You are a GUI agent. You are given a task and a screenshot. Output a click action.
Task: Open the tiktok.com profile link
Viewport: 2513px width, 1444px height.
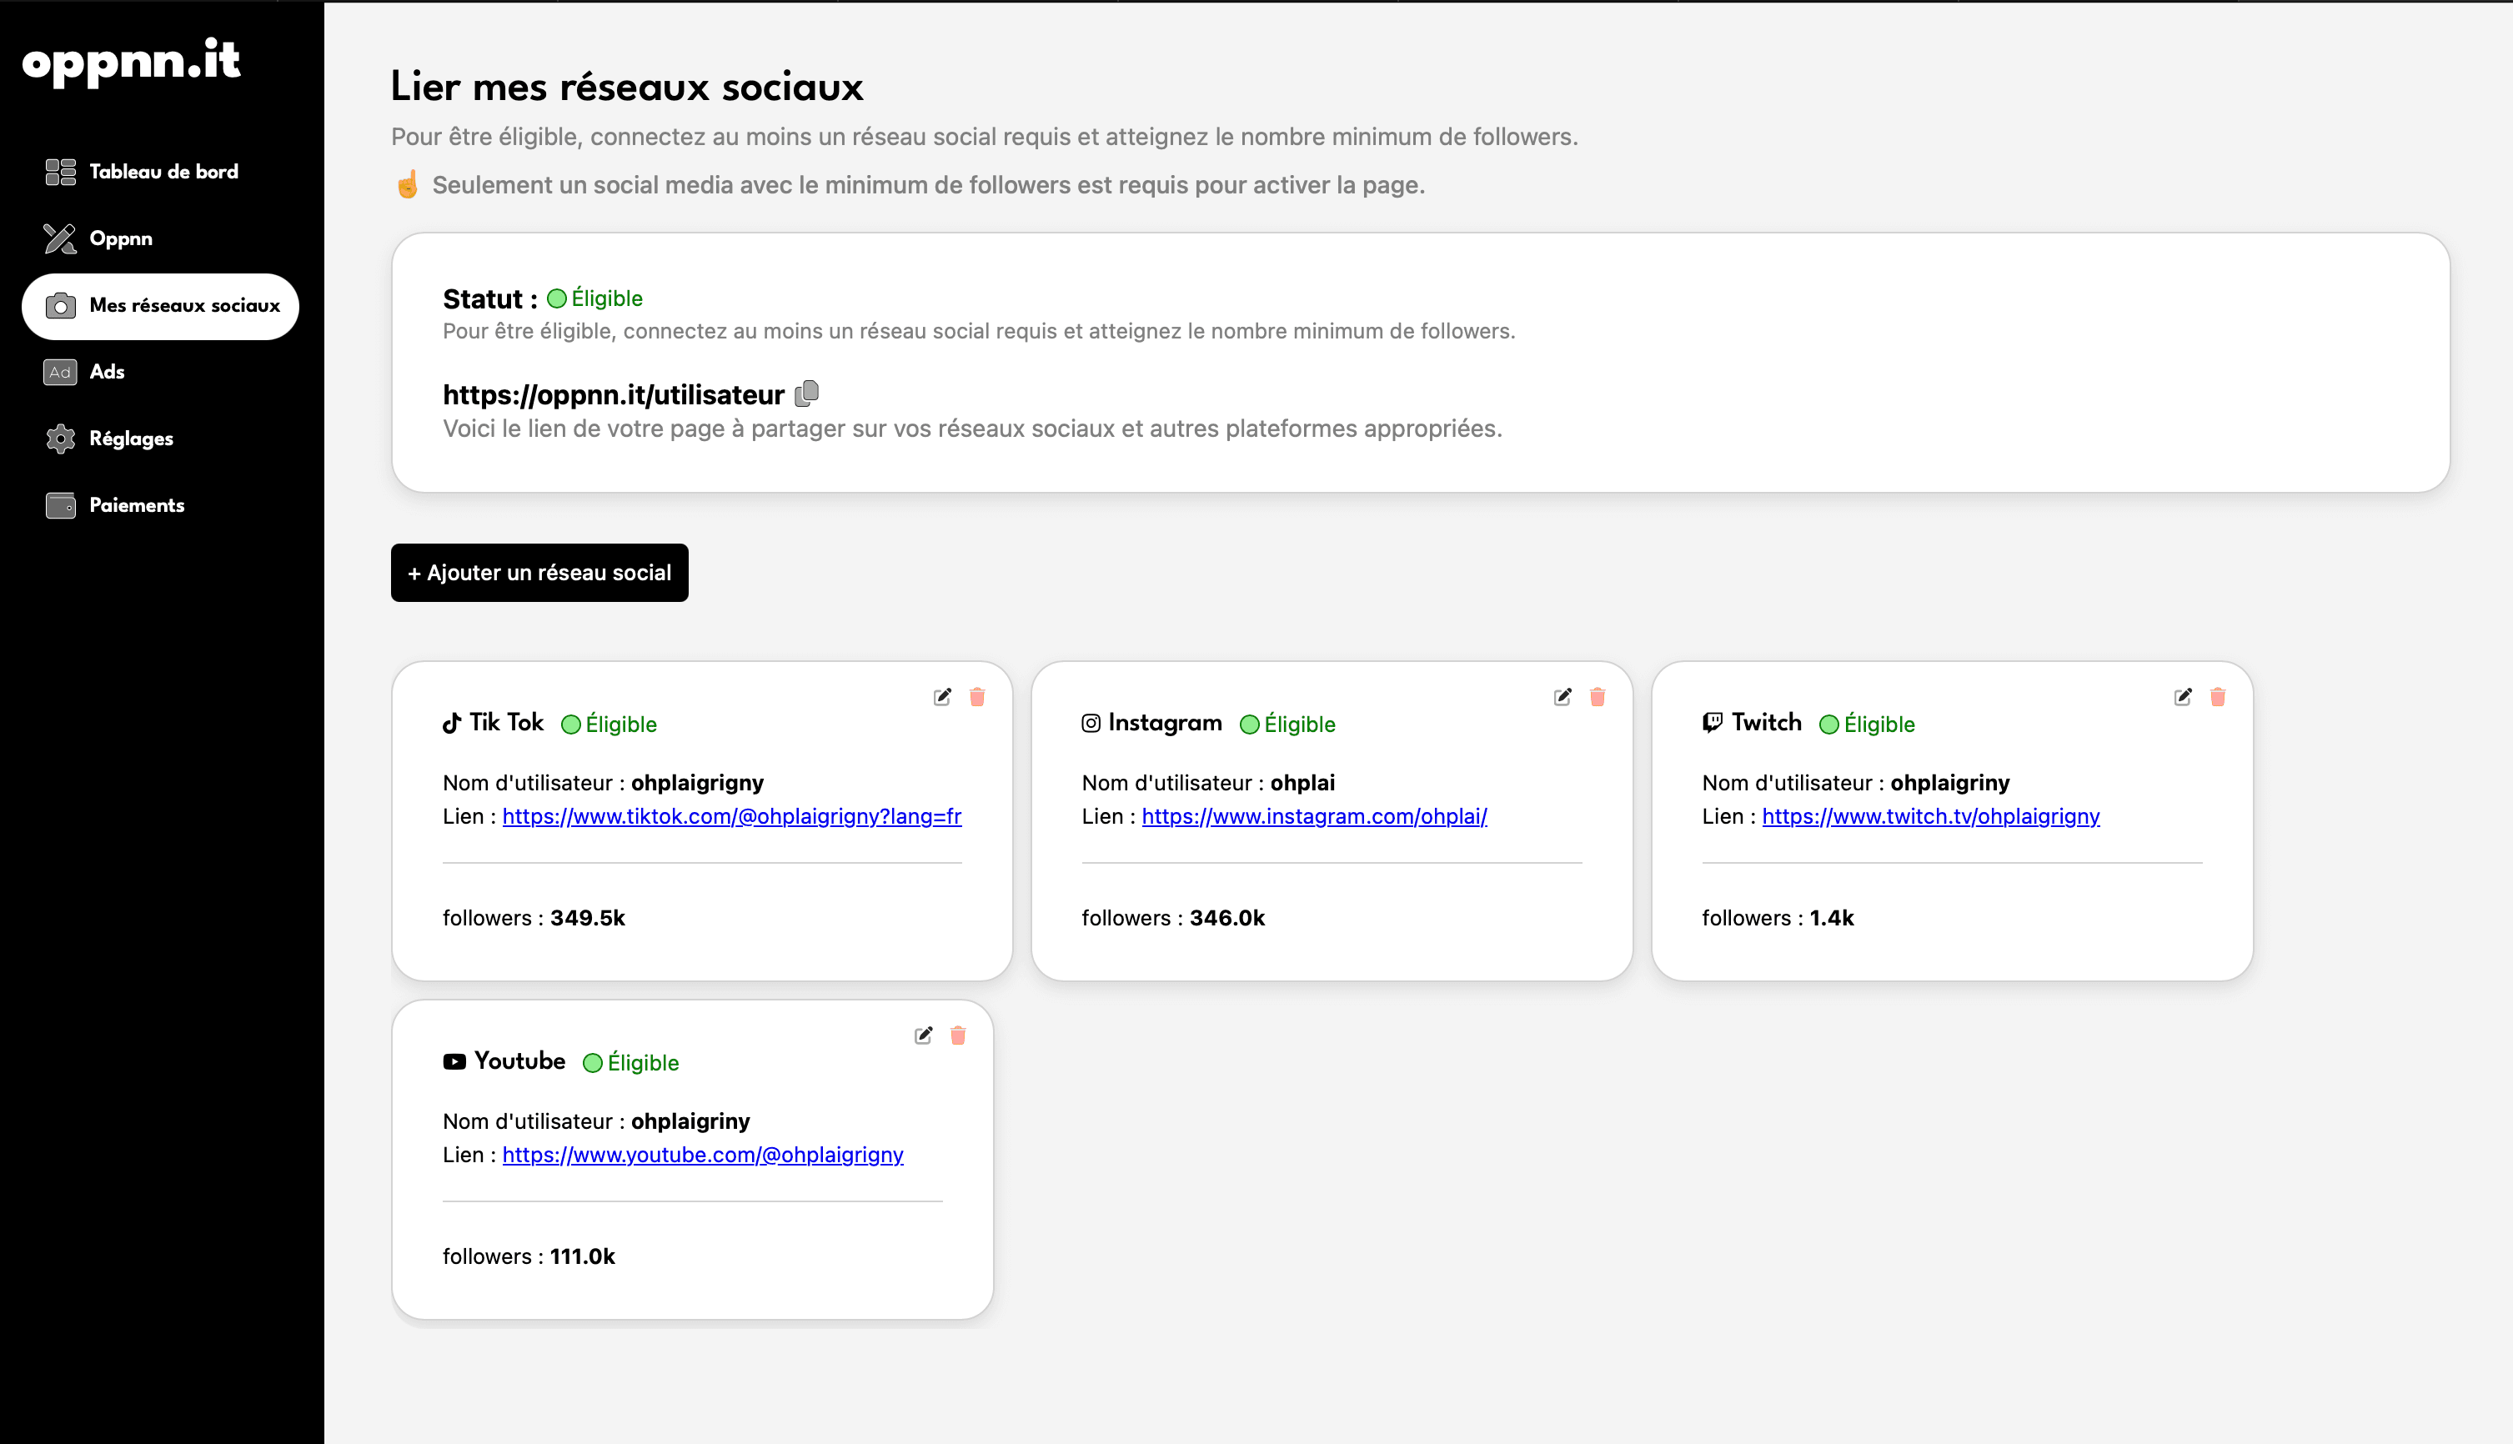tap(731, 816)
